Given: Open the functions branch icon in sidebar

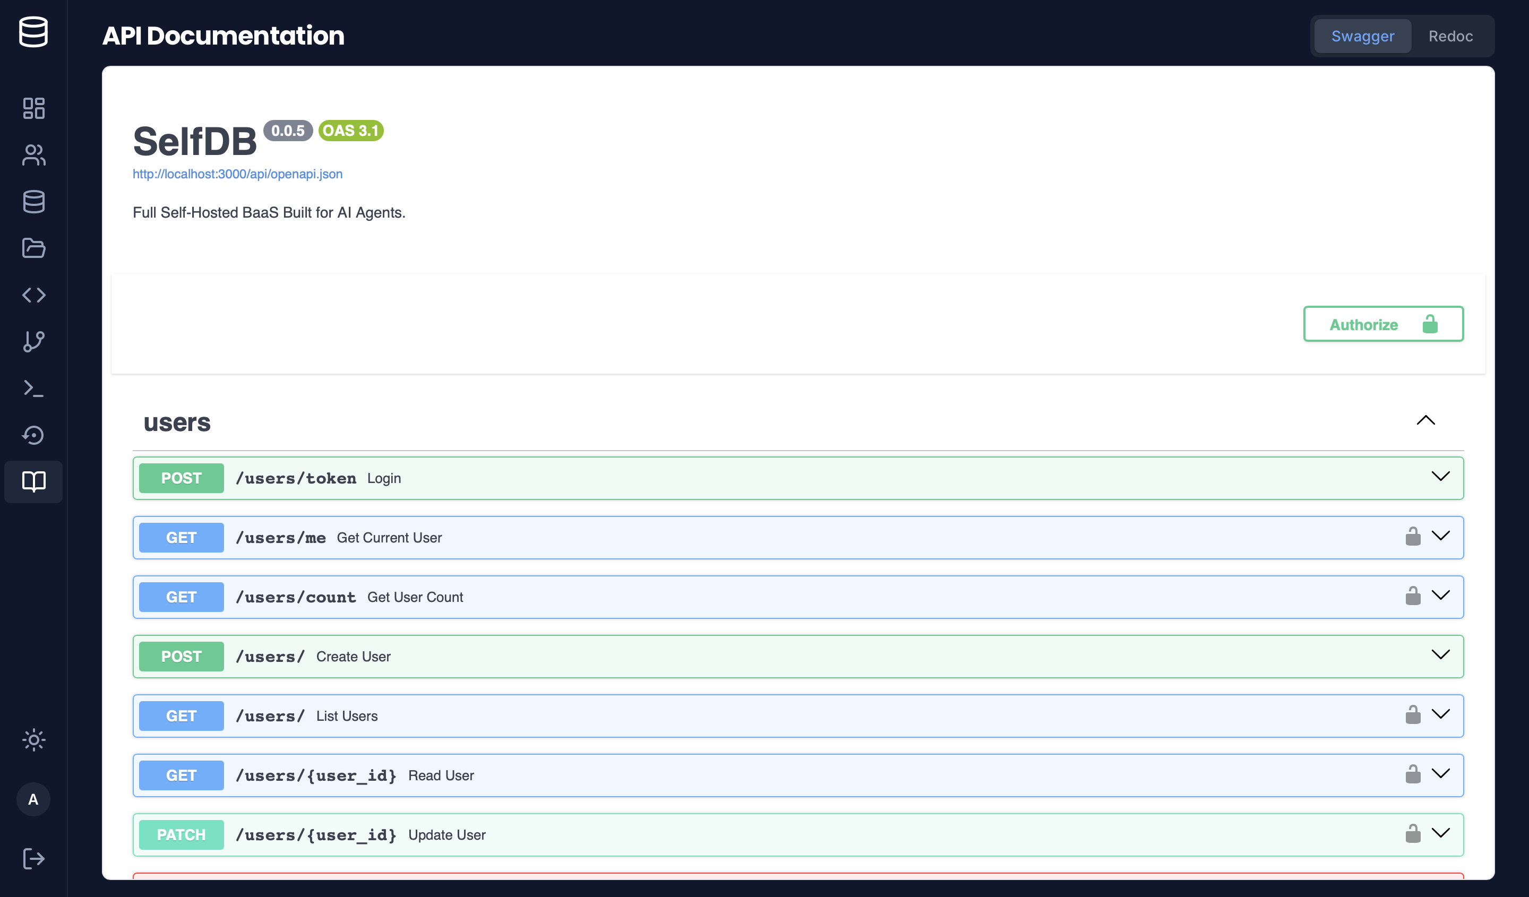Looking at the screenshot, I should click(x=33, y=341).
